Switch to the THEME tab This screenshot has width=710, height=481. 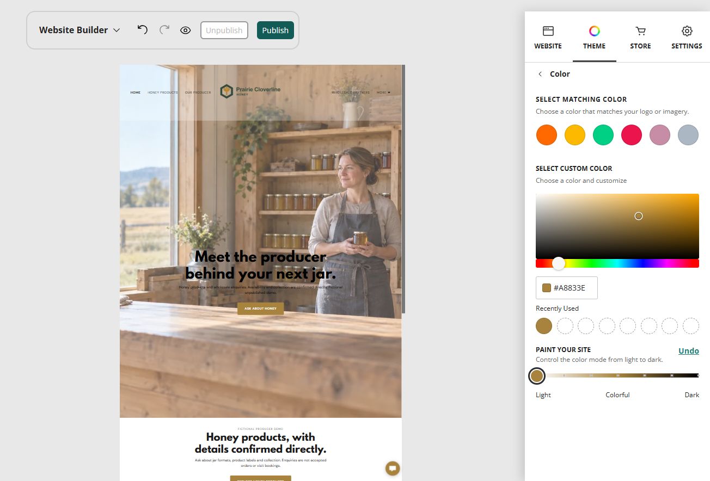click(595, 38)
